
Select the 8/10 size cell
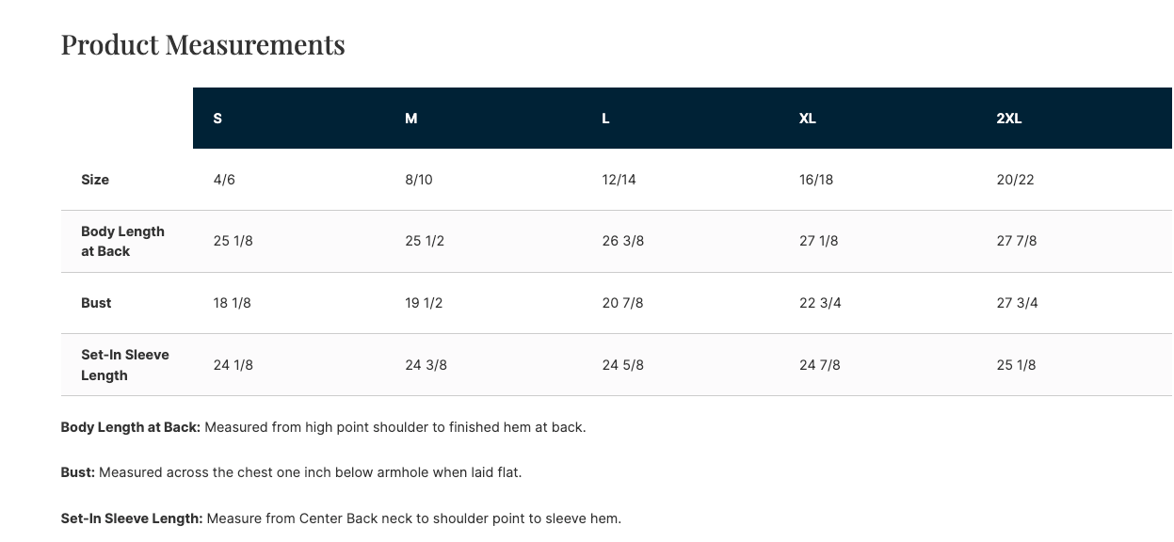419,180
